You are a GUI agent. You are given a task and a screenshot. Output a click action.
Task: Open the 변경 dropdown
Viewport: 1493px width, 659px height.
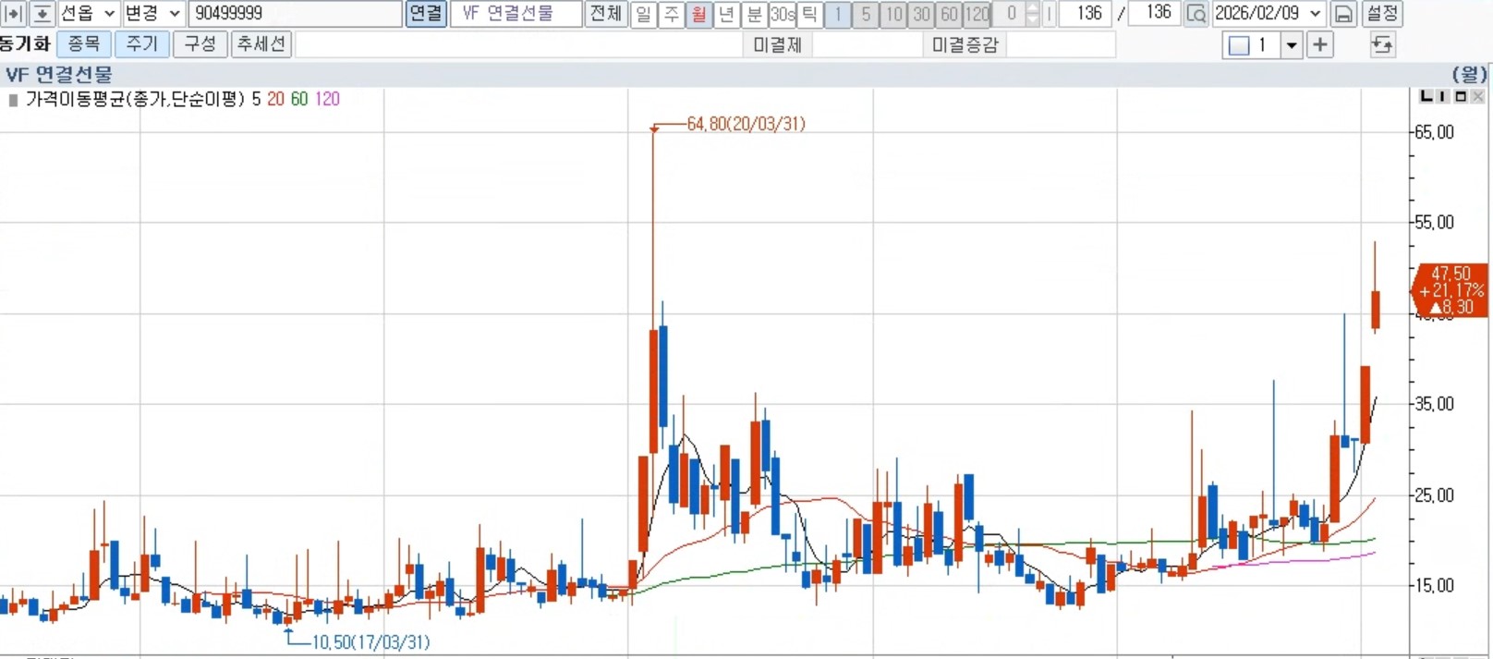pos(152,14)
